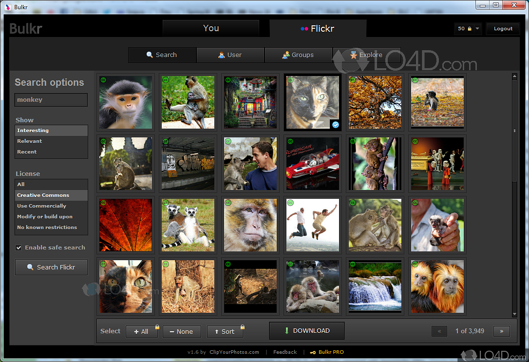Viewport: 529px width, 362px height.
Task: Click the Search Flickr button
Action: [51, 267]
